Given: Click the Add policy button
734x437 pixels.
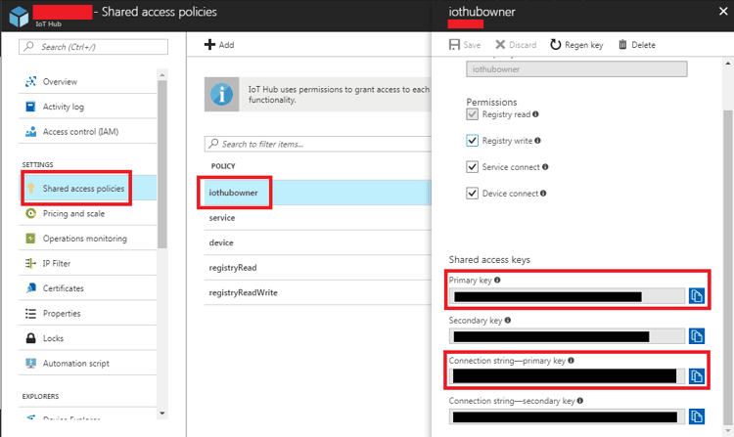Looking at the screenshot, I should click(x=219, y=45).
